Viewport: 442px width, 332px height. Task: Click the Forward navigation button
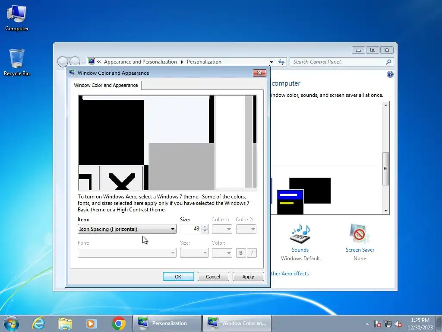tap(75, 61)
